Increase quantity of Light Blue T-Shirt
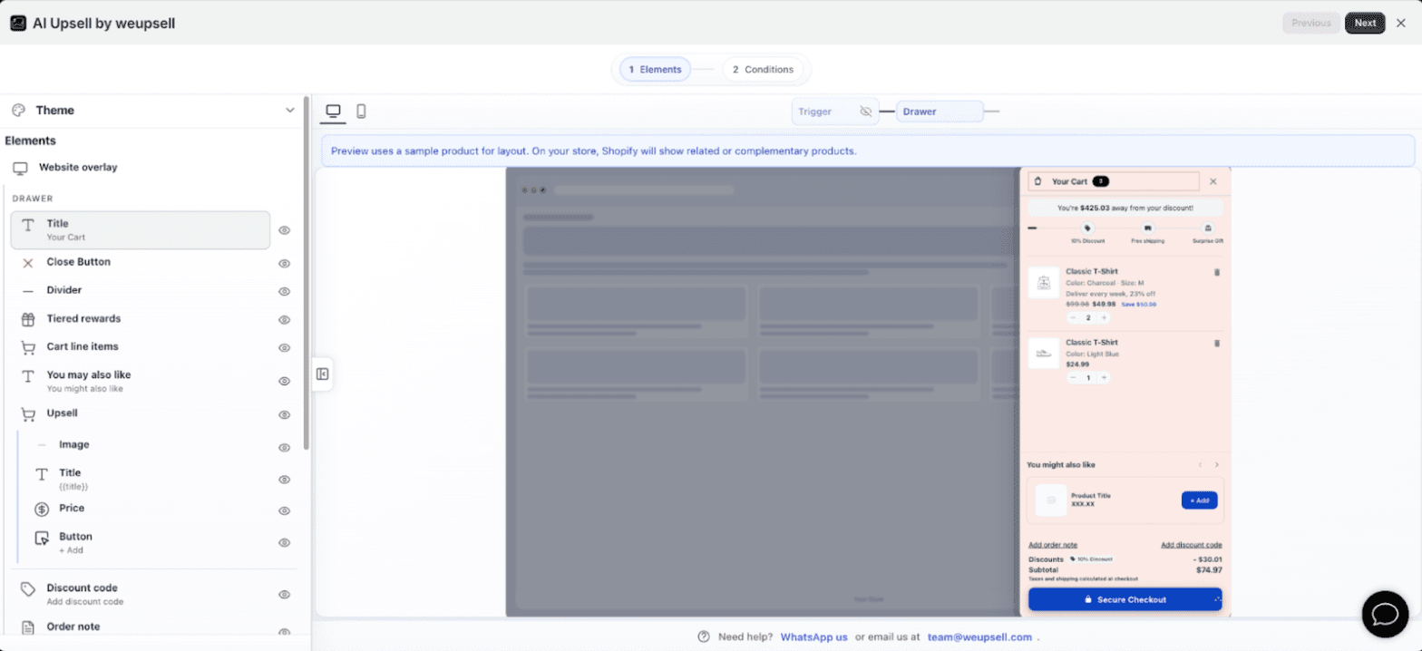 pos(1104,377)
